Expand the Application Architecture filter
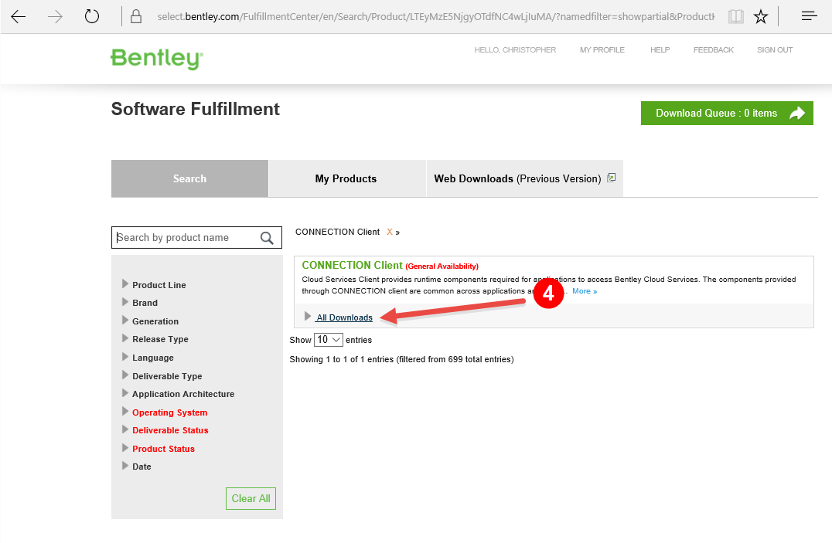Screen dimensions: 832x543 click(x=178, y=394)
